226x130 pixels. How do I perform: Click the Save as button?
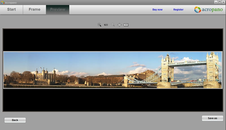(212, 118)
